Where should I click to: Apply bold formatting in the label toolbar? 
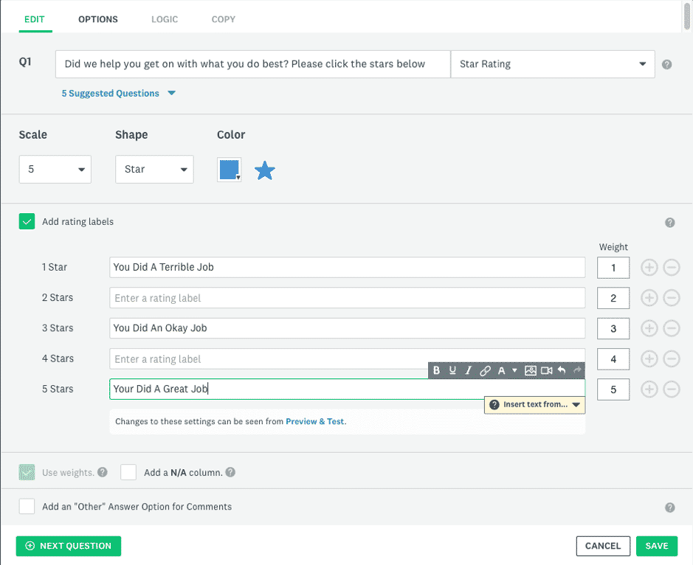pos(437,371)
